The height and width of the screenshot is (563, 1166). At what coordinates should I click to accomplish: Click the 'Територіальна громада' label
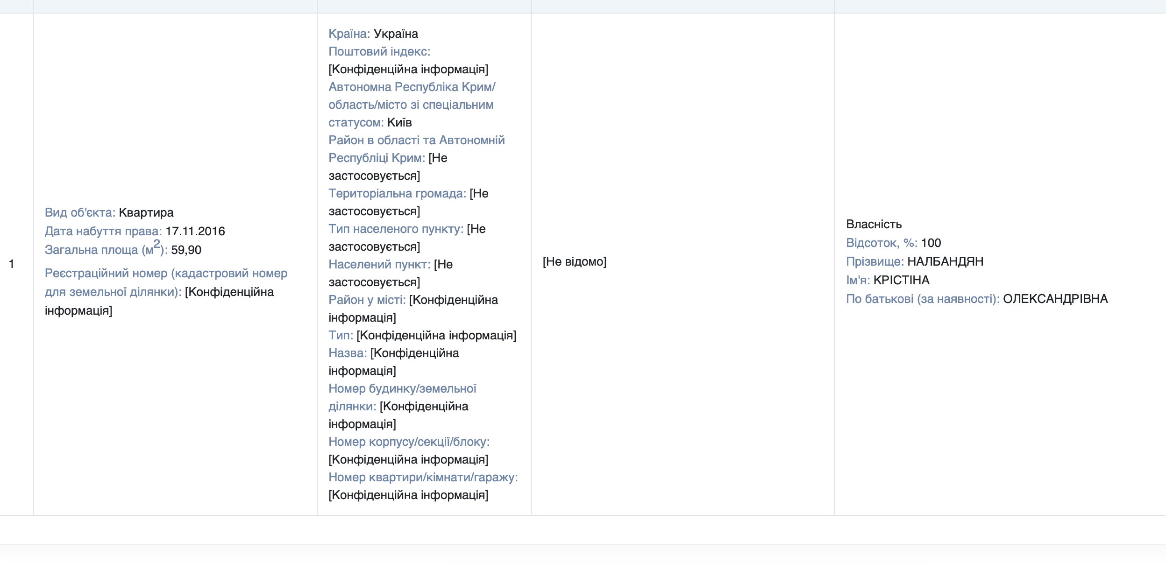click(397, 193)
